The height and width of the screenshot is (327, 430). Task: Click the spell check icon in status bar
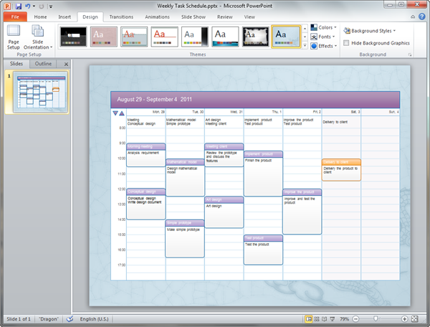[x=70, y=319]
